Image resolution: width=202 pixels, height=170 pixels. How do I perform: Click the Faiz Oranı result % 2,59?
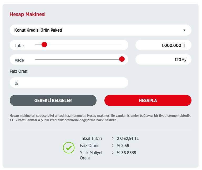[123, 145]
